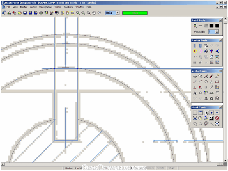Click the scissors cut icon in Mask Tools
The image size is (228, 171).
[x=195, y=118]
